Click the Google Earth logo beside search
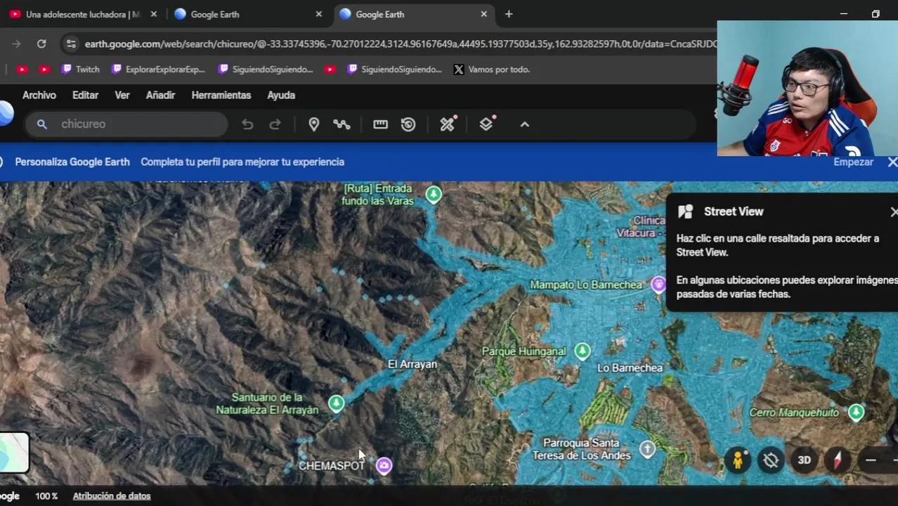The height and width of the screenshot is (506, 898). [6, 112]
